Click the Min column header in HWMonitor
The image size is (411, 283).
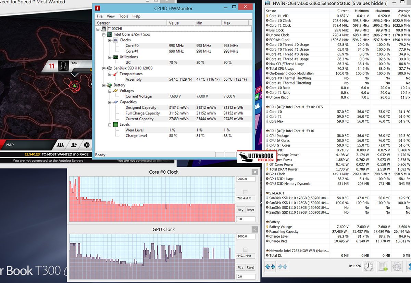tap(208, 23)
